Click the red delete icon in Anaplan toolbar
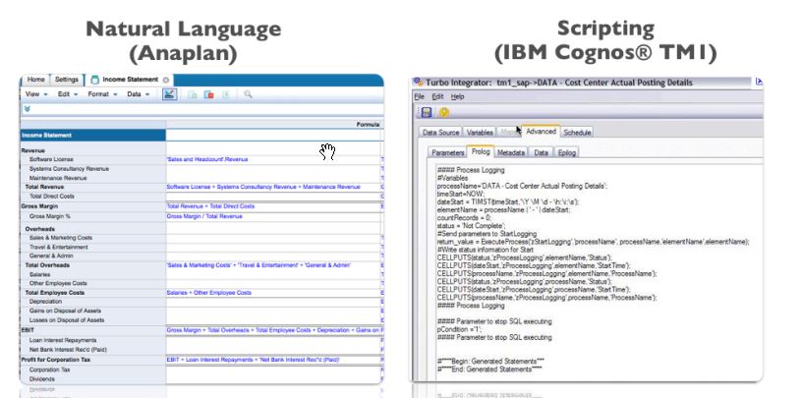The image size is (804, 398). 208,94
